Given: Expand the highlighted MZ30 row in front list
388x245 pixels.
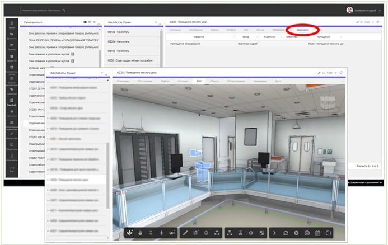Looking at the screenshot, I should [x=48, y=180].
